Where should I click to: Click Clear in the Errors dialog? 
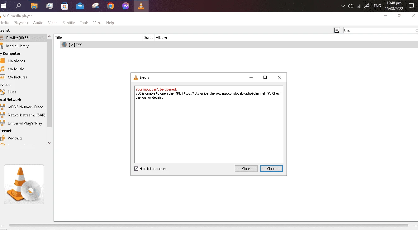246,169
